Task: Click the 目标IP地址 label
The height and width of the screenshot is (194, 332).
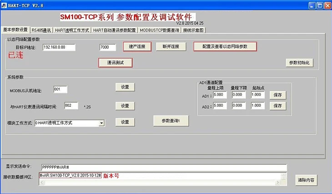Action: (x=26, y=47)
